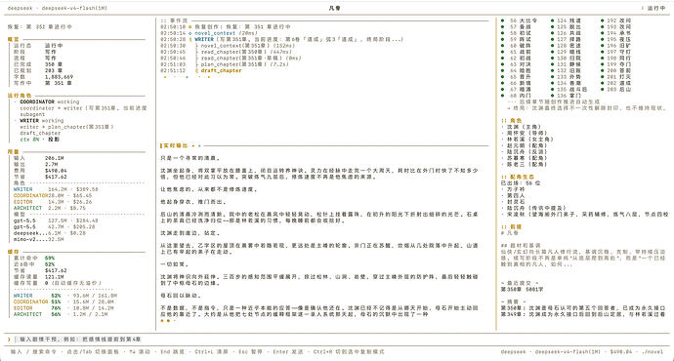Focus the 用量 section header
The height and width of the screenshot is (361, 674).
[13, 151]
